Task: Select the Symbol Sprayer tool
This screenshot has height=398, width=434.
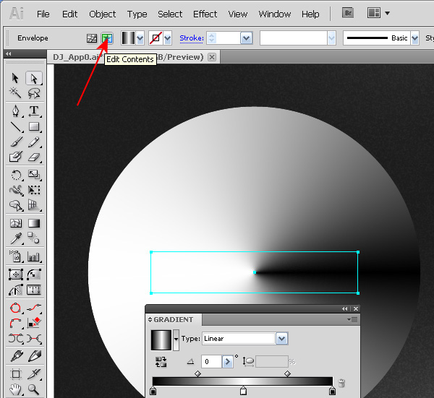Action: click(16, 256)
